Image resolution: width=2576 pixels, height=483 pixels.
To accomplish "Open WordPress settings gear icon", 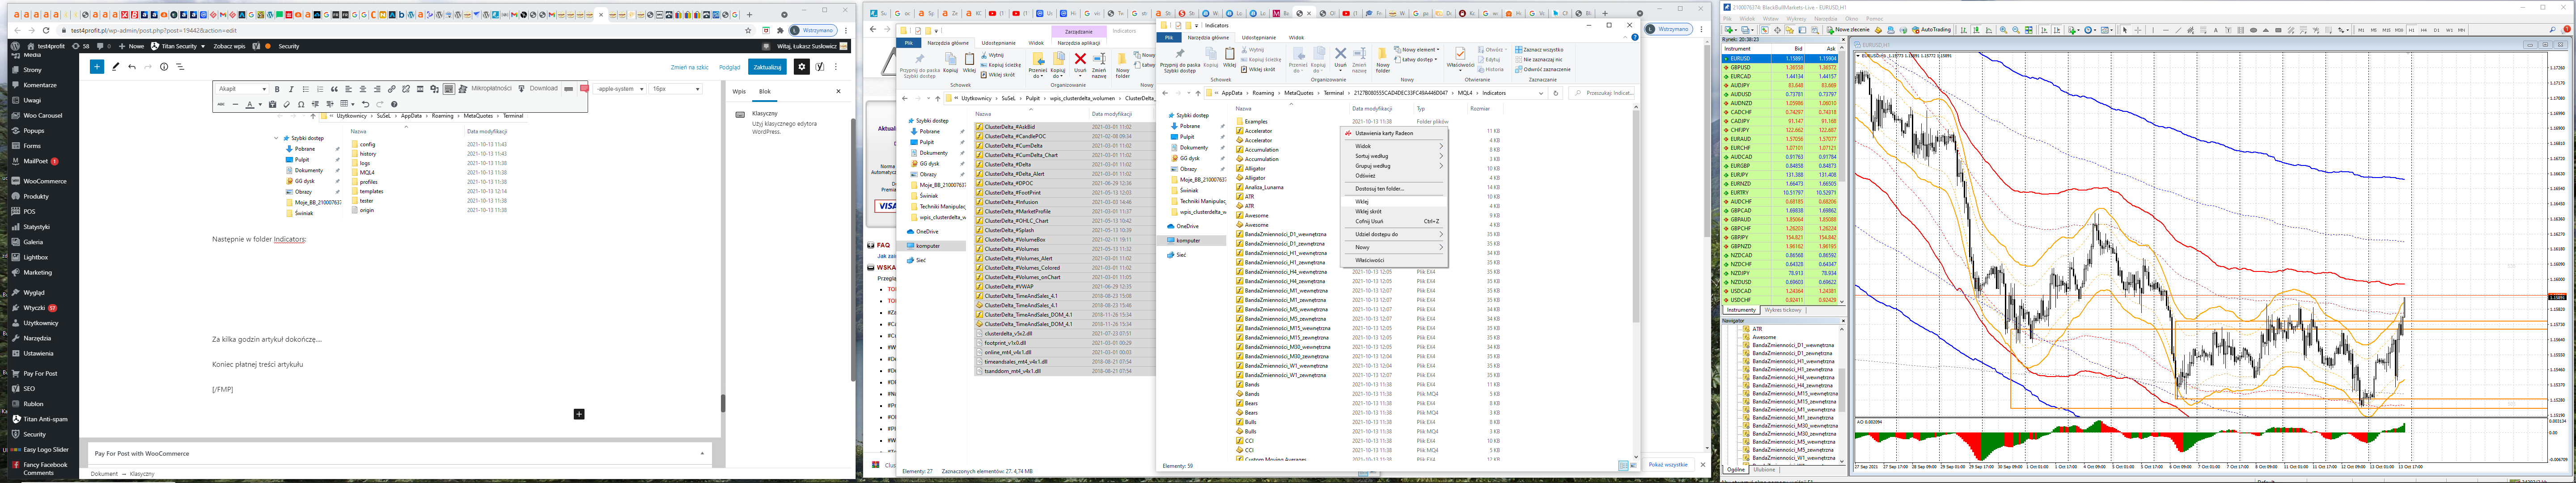I will (x=801, y=67).
